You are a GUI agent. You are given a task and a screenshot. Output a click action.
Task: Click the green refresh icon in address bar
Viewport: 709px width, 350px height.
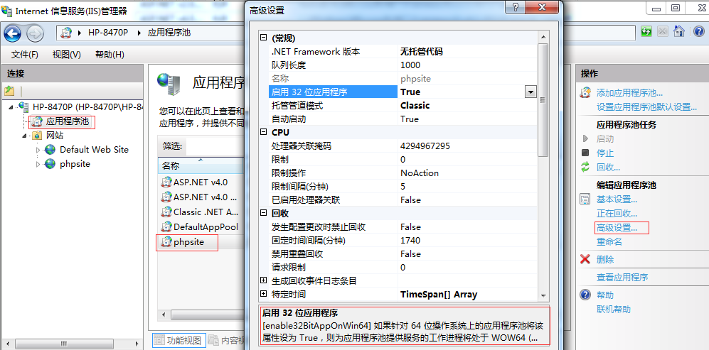646,31
